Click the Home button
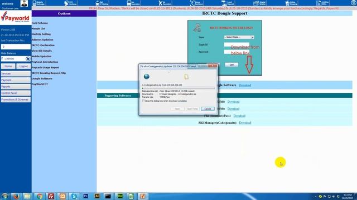The height and width of the screenshot is (200, 357). pyautogui.click(x=8, y=66)
